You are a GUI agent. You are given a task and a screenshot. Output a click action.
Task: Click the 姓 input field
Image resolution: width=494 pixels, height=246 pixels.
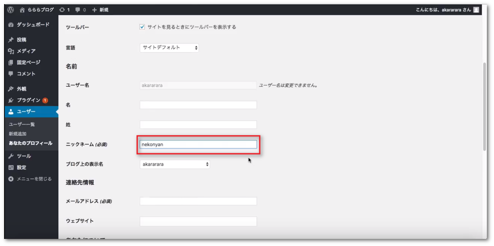198,125
